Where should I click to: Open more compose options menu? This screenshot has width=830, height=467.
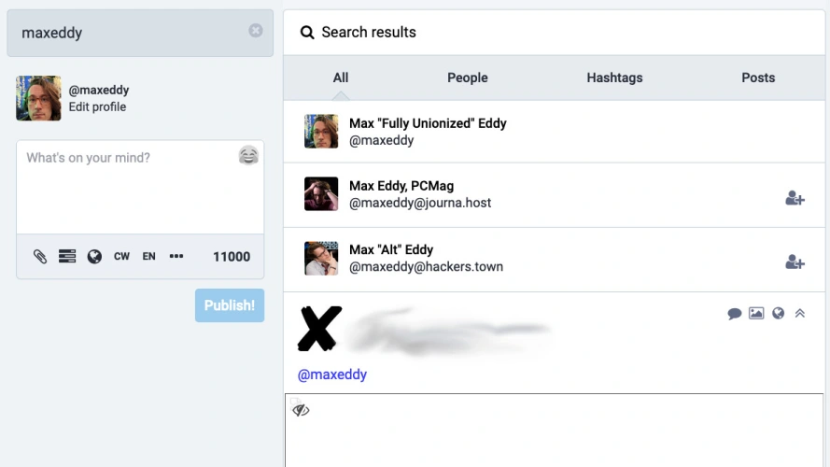[x=176, y=257]
